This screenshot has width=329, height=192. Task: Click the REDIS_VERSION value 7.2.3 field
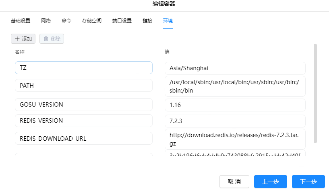tap(235, 121)
